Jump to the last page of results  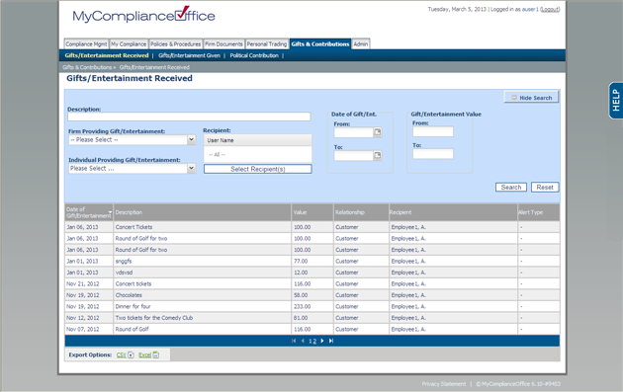point(331,341)
